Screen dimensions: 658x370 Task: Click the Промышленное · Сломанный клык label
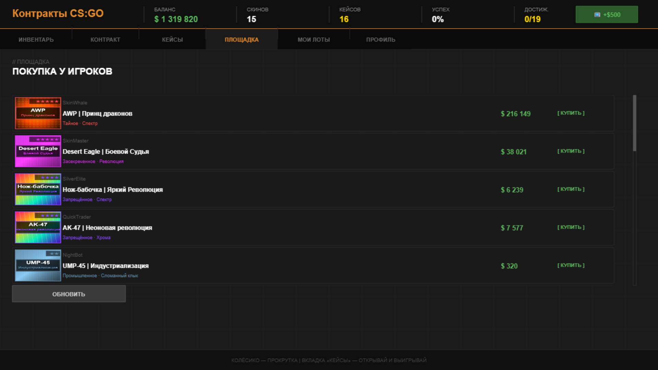pyautogui.click(x=100, y=276)
